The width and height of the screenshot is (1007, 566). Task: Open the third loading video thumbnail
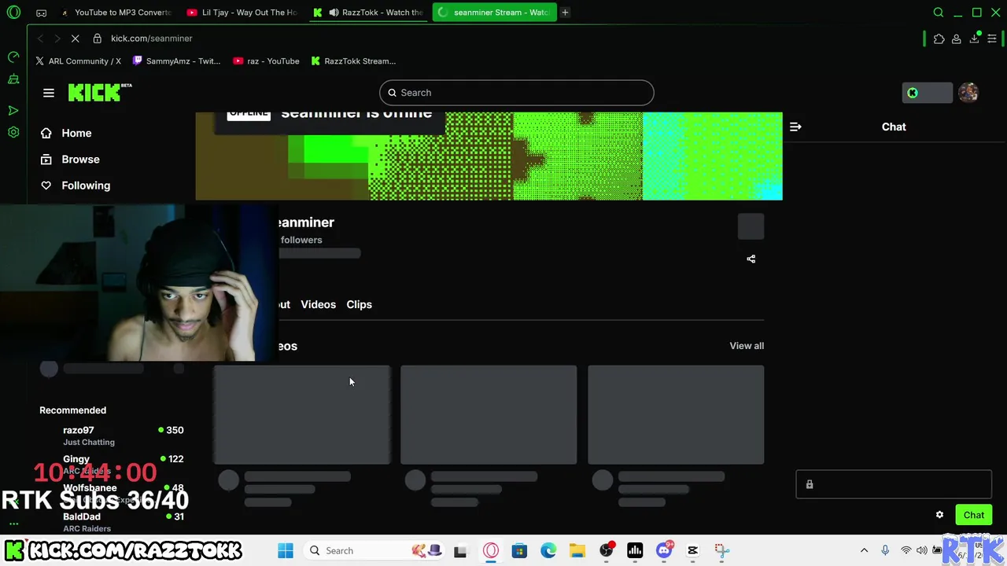point(676,414)
